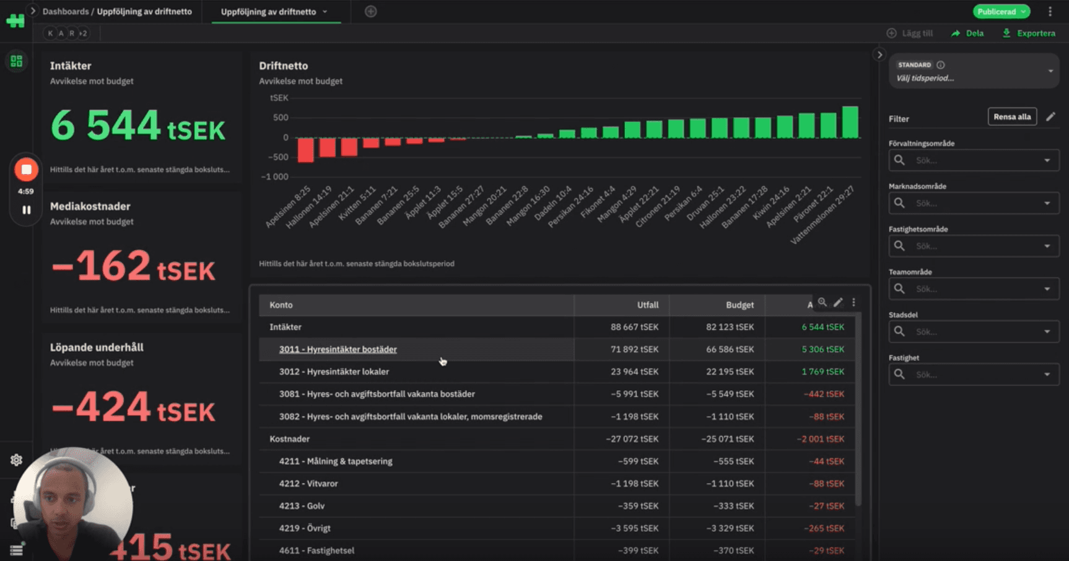Click the list icon at sidebar bottom
The image size is (1069, 561).
coord(17,550)
